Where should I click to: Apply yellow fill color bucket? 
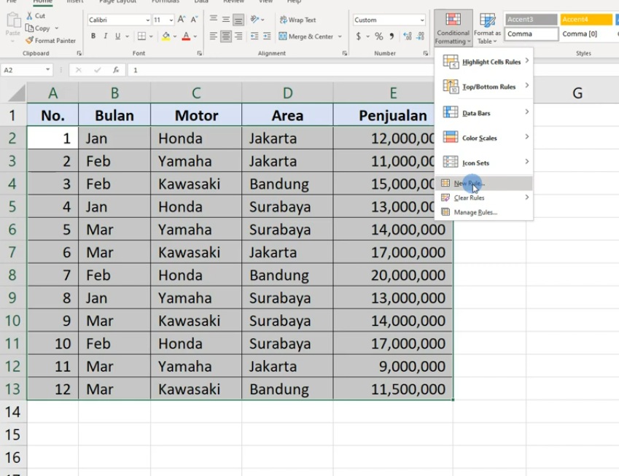[x=166, y=36]
